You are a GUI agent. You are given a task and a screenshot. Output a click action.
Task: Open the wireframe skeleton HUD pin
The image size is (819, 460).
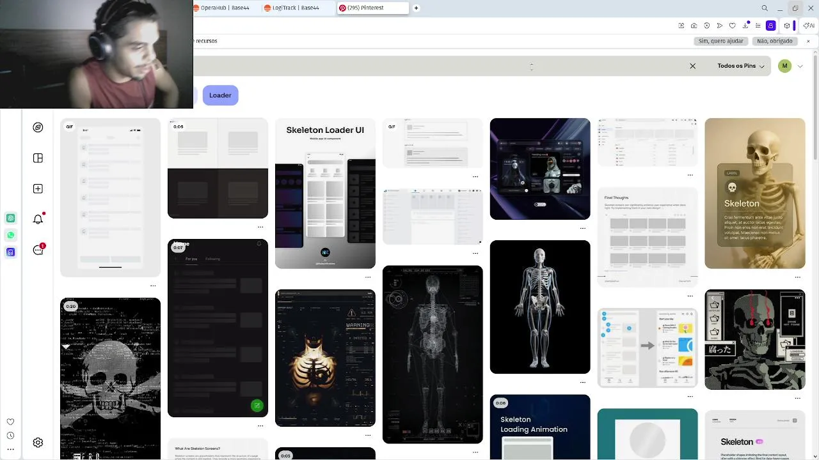click(433, 354)
